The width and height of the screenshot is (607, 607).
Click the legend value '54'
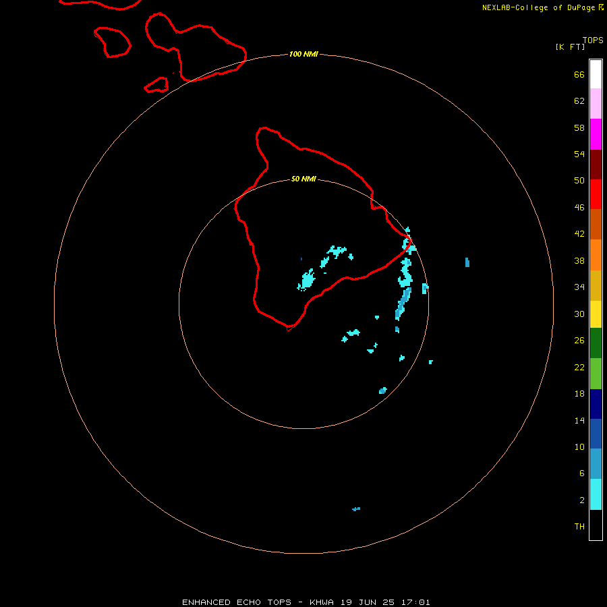[579, 154]
